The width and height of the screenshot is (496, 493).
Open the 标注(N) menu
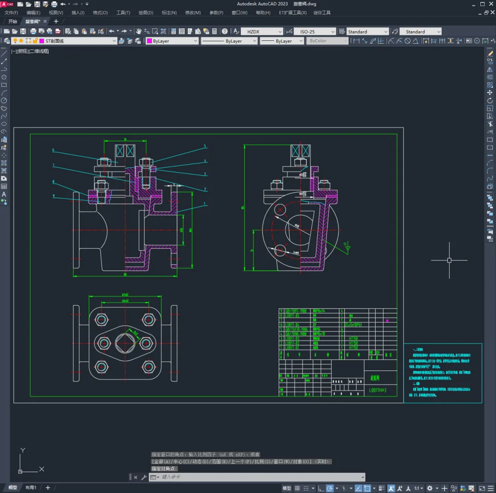[x=169, y=13]
